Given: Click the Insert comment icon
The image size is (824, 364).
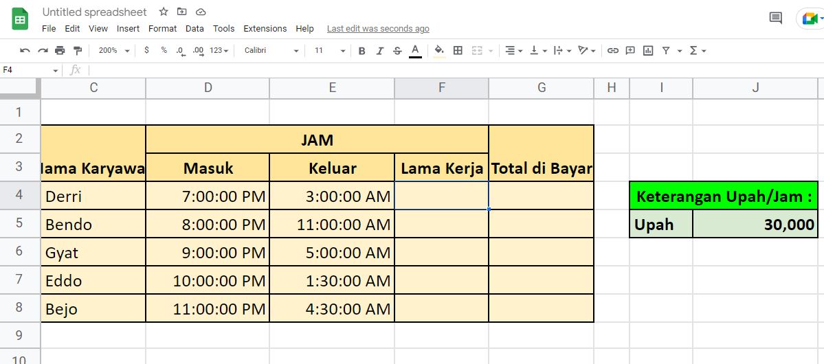Looking at the screenshot, I should [x=630, y=50].
